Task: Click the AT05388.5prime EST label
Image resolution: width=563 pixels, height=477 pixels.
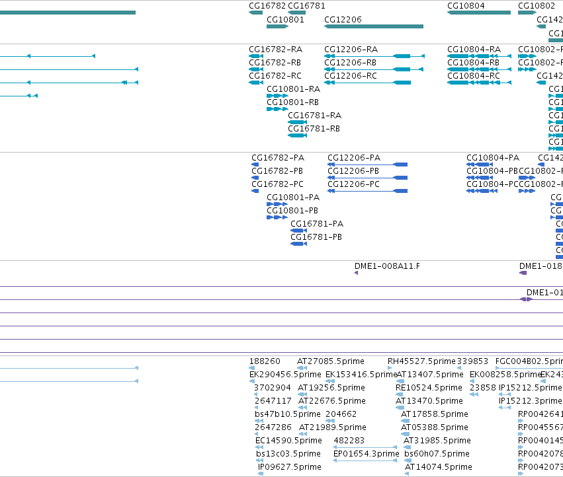Action: pyautogui.click(x=435, y=427)
